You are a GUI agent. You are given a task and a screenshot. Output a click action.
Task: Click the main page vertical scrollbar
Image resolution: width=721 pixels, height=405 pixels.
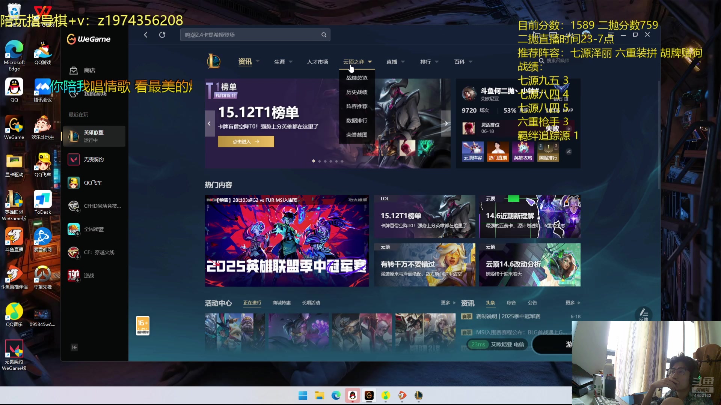pyautogui.click(x=658, y=135)
